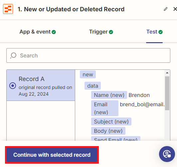Close the step editor panel
The image size is (177, 167).
[175, 9]
